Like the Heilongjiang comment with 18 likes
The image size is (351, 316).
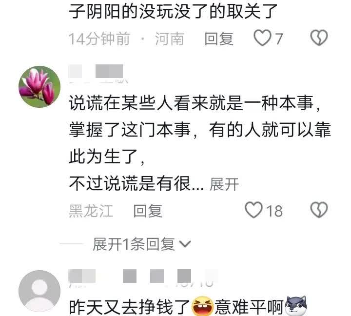253,210
